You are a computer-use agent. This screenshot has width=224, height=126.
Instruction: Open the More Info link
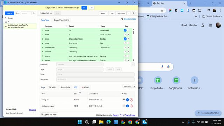tap(33, 110)
